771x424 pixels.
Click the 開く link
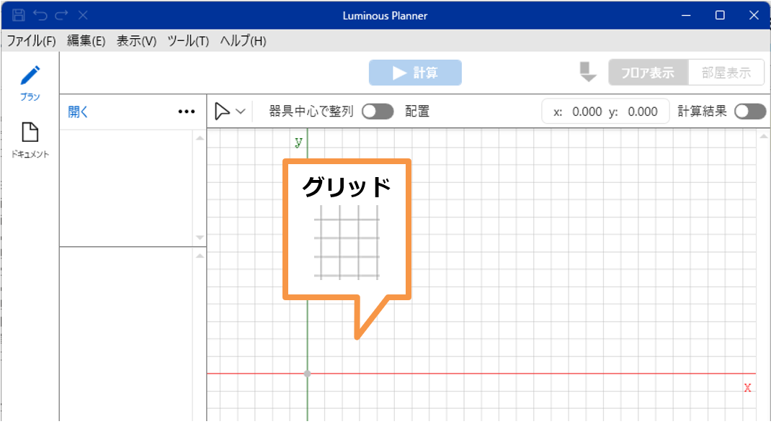pos(78,112)
